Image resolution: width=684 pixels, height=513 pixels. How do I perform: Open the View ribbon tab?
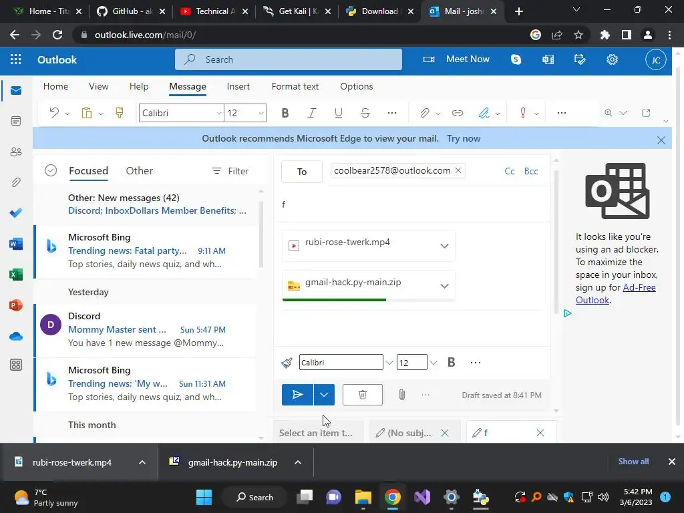99,86
